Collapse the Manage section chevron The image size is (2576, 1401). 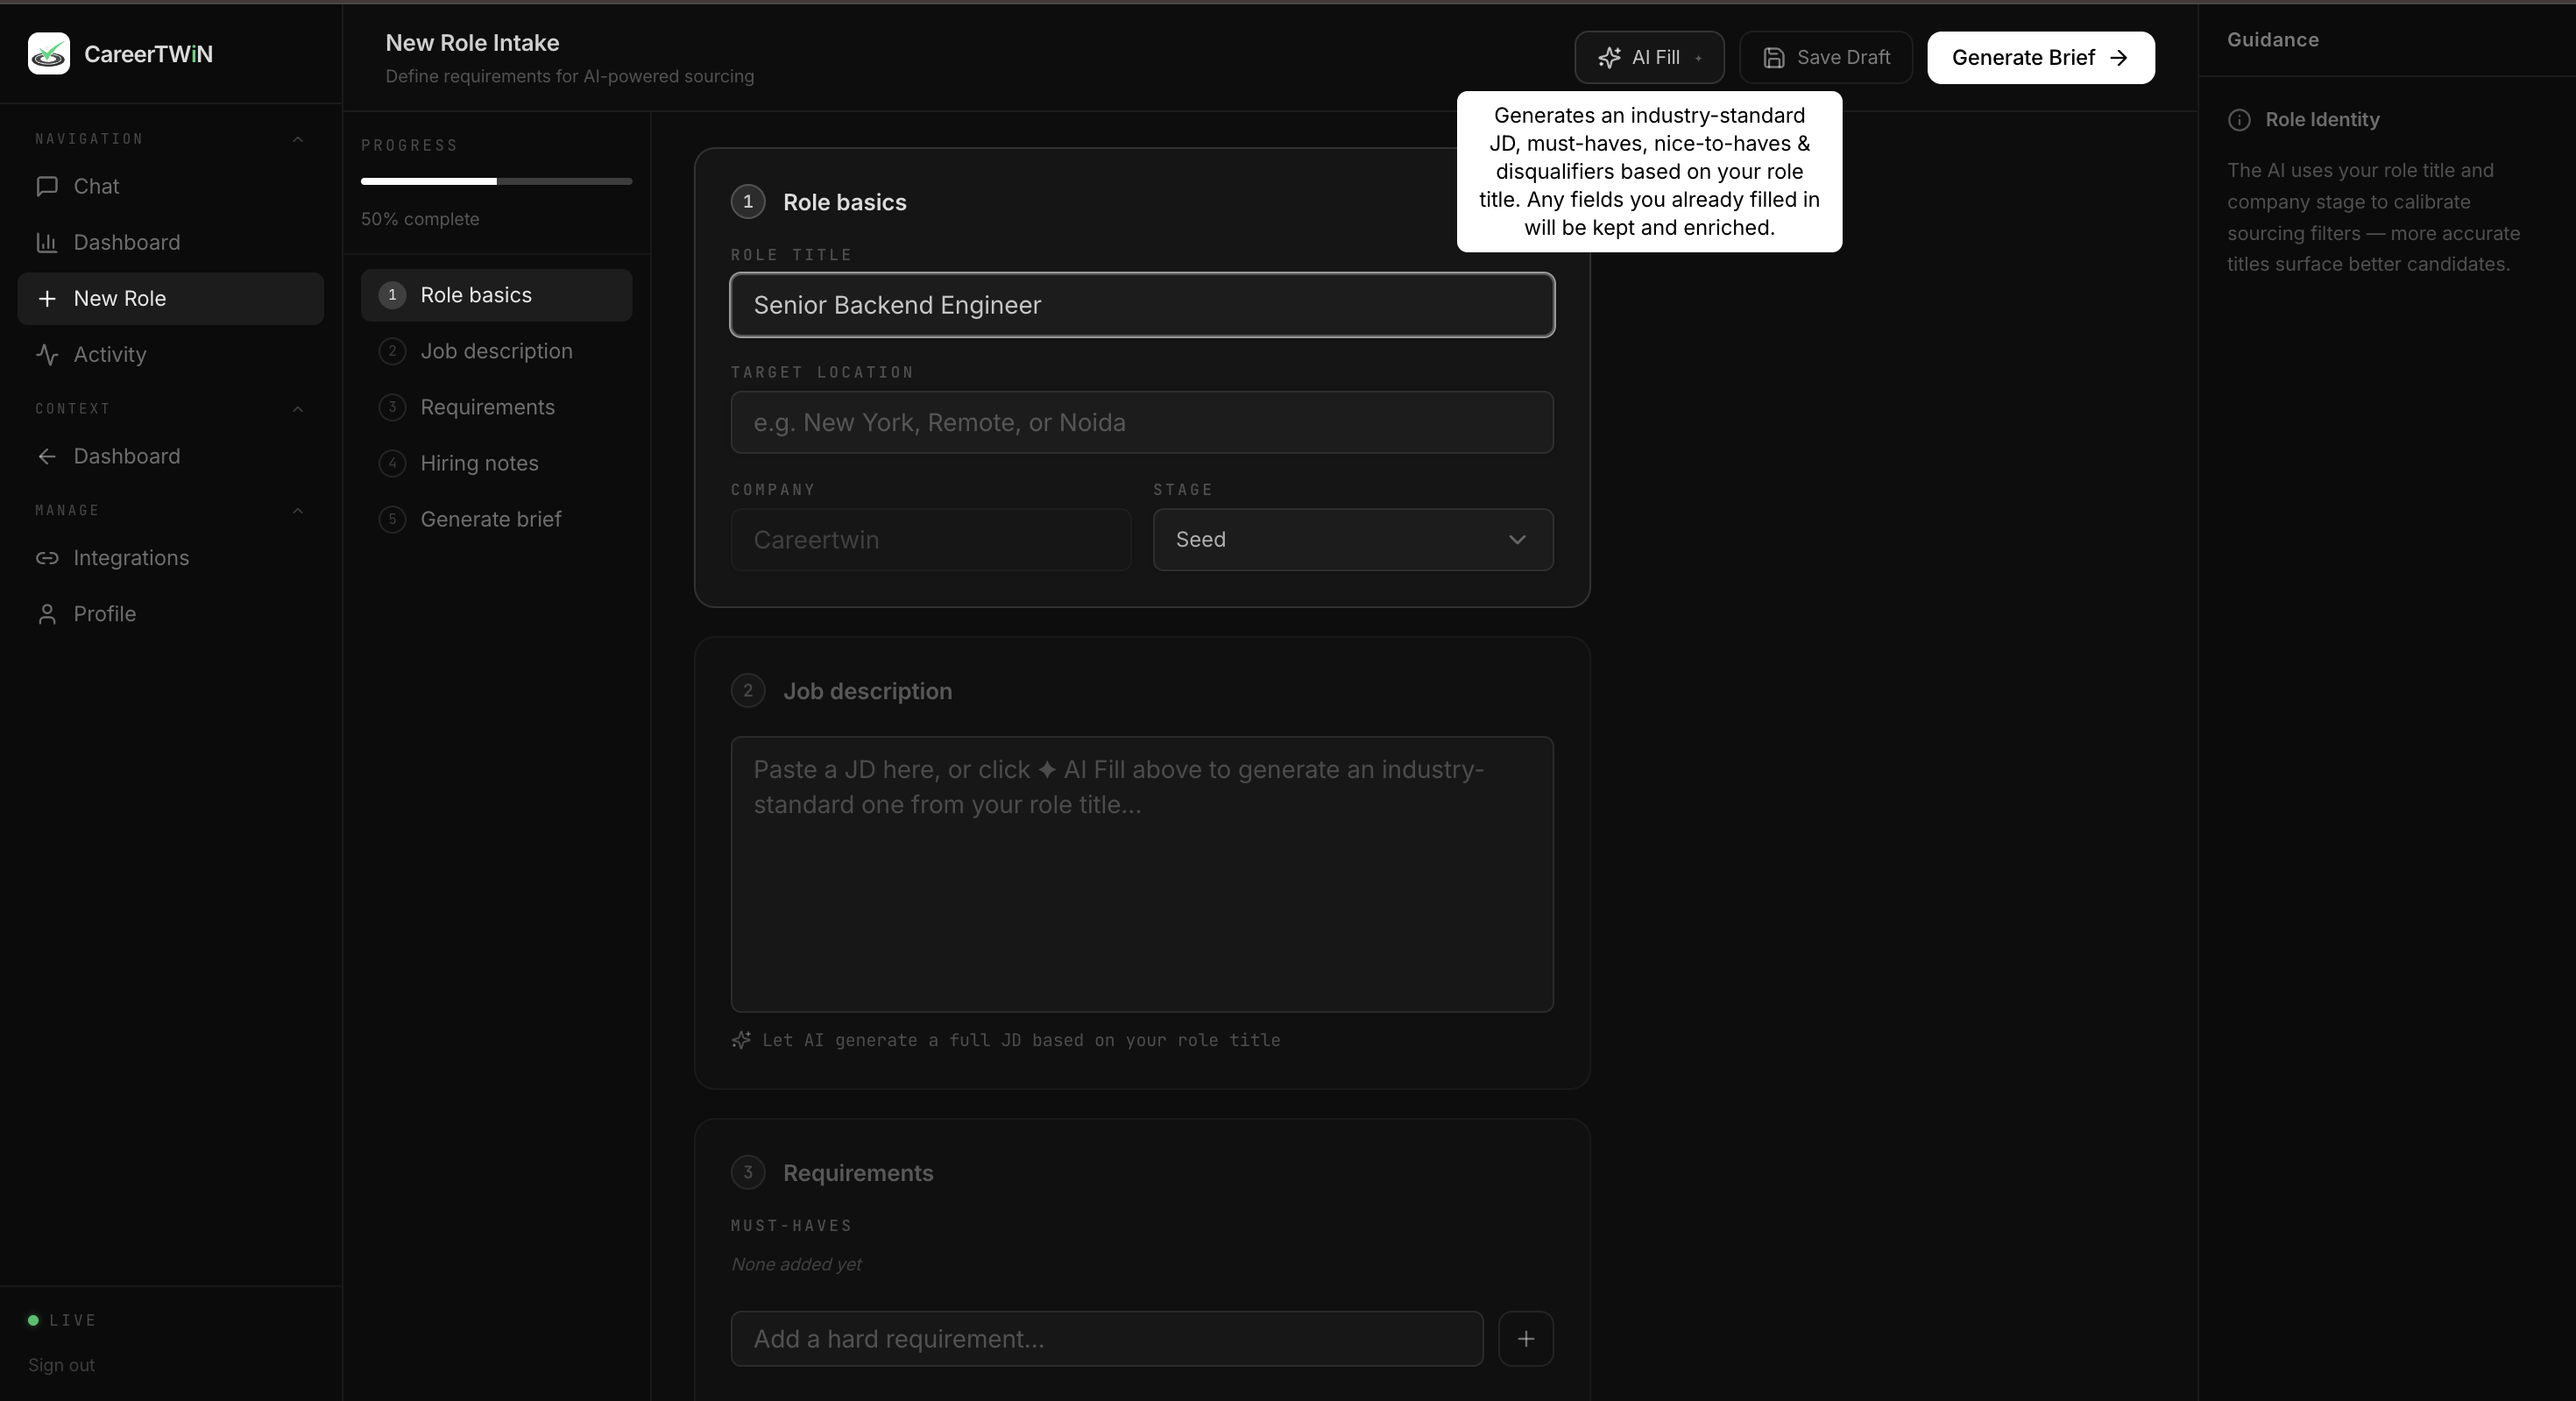tap(298, 511)
